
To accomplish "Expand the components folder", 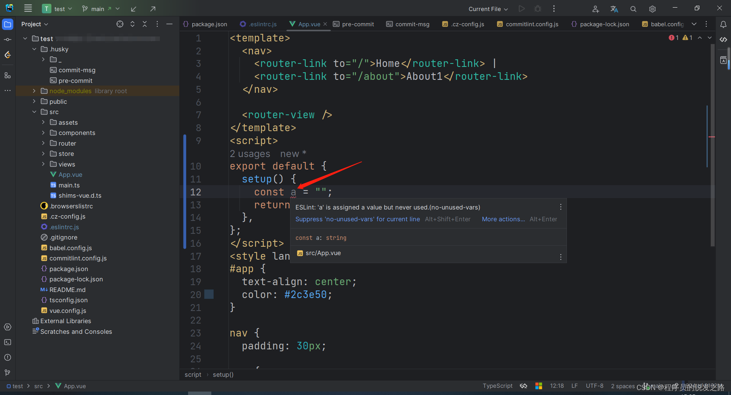I will [43, 133].
